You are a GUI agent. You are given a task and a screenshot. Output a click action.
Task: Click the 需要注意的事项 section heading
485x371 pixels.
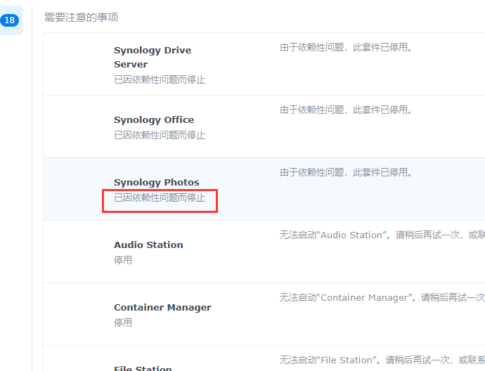pyautogui.click(x=81, y=18)
